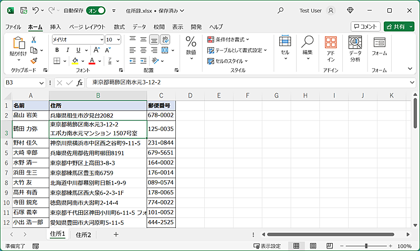Click the Cut scissors icon

[x=34, y=40]
